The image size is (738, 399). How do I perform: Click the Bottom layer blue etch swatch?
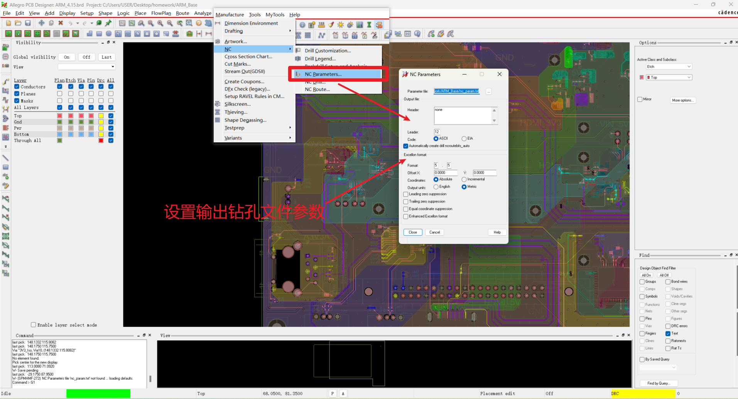[71, 134]
